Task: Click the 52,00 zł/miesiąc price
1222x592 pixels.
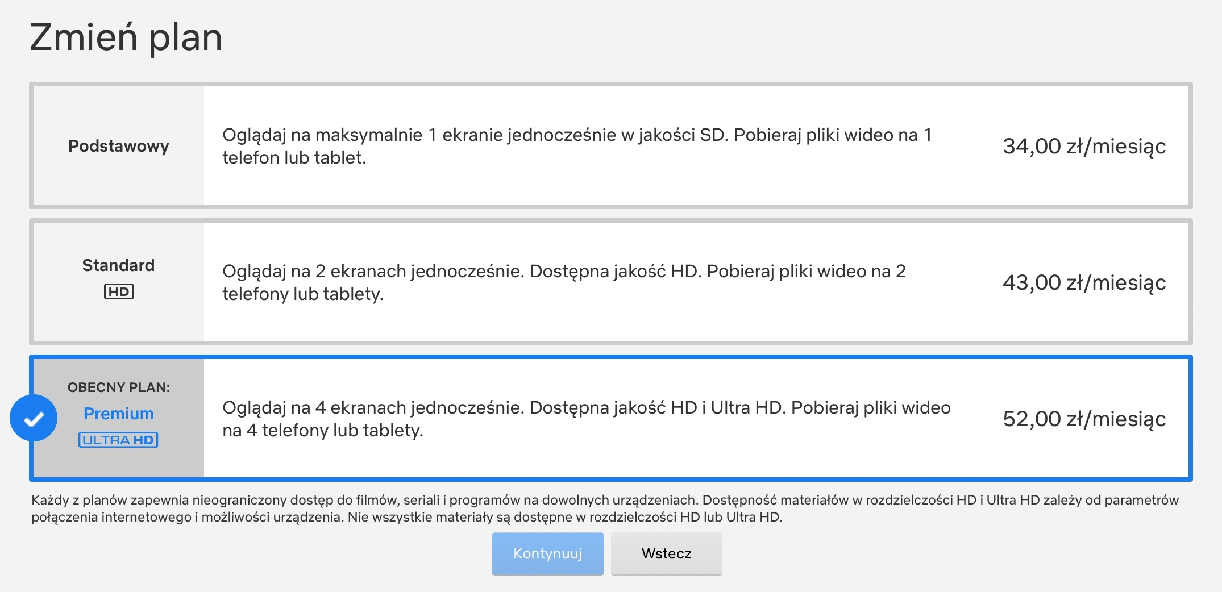Action: [1084, 419]
